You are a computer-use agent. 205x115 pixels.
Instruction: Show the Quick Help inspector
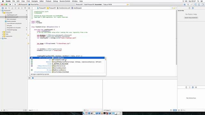(x=193, y=8)
